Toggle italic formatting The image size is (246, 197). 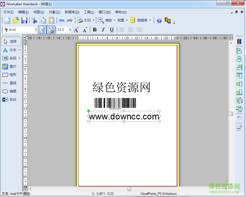click(103, 29)
